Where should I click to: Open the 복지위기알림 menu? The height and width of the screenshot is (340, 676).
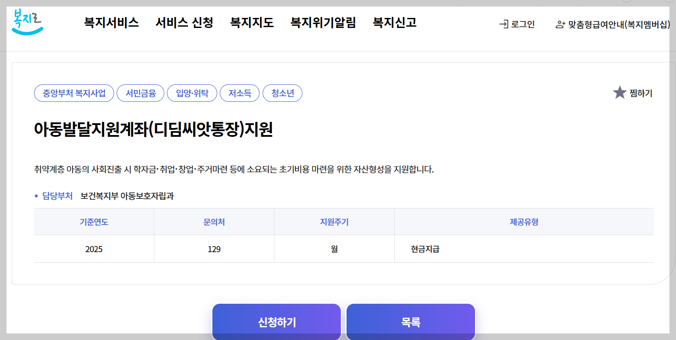coord(322,23)
